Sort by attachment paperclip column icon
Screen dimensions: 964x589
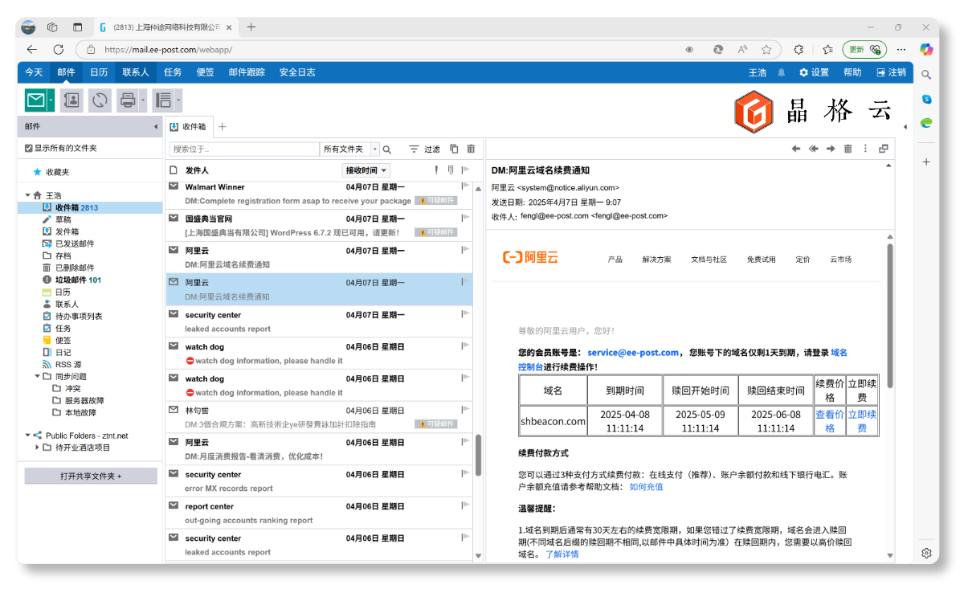click(451, 170)
